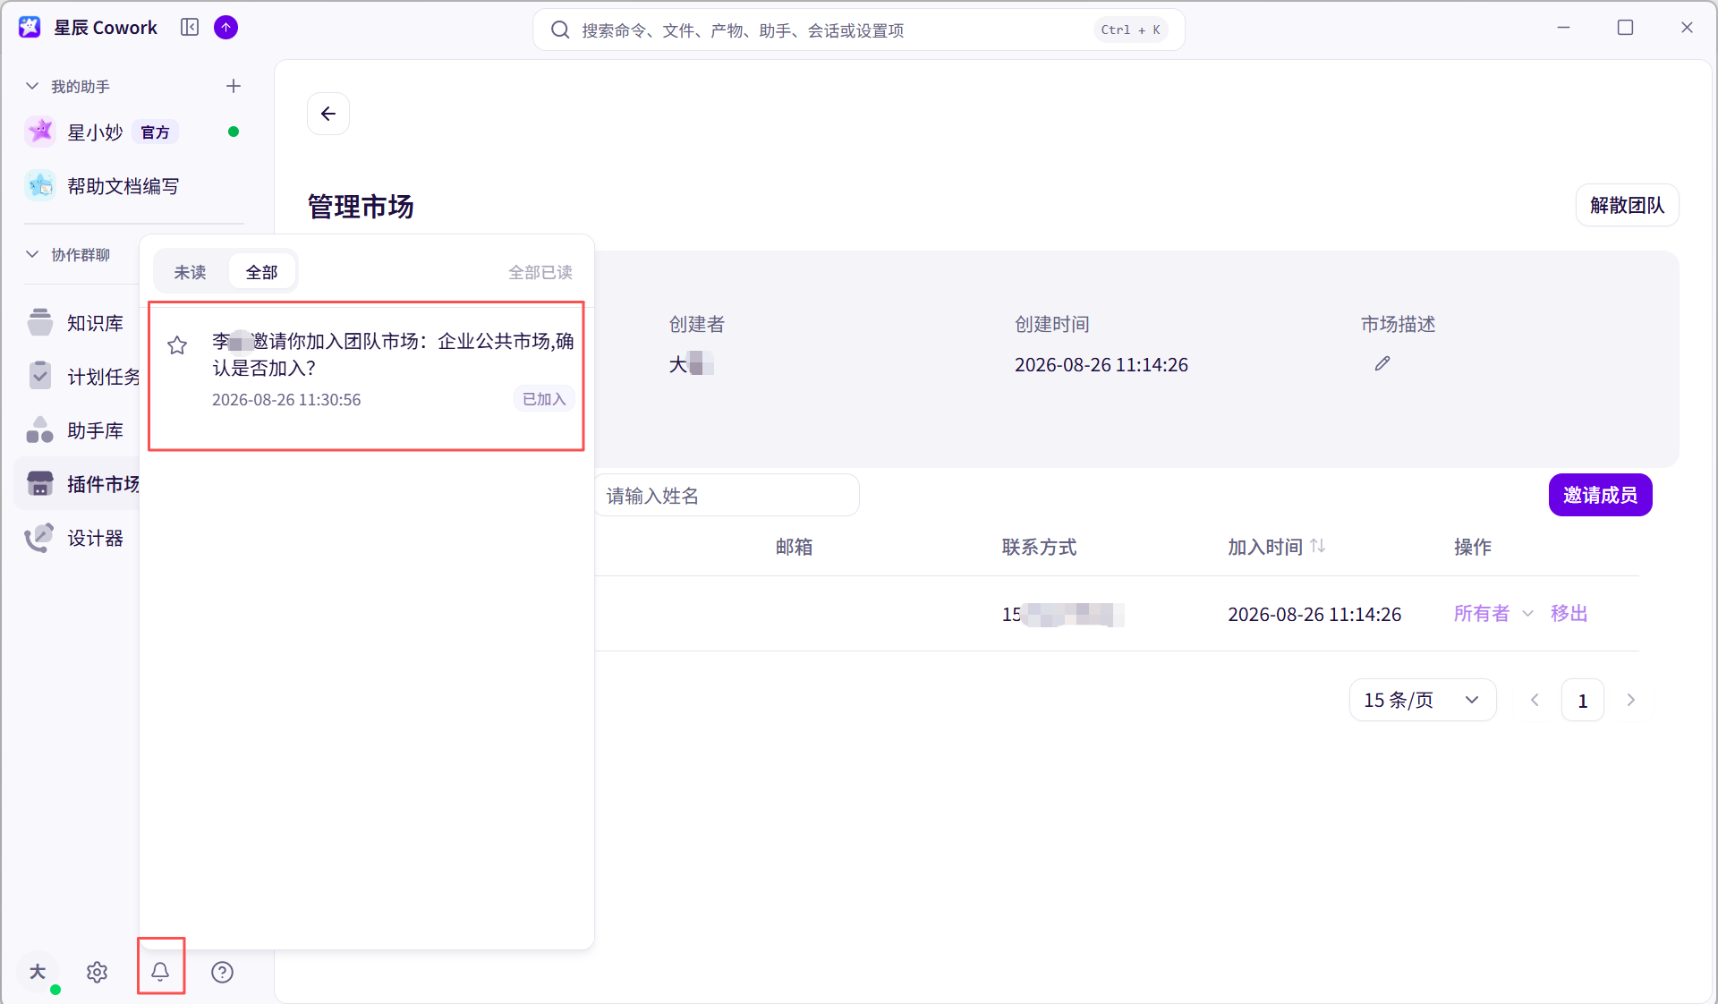1718x1004 pixels.
Task: Open the settings gear icon
Action: [x=98, y=972]
